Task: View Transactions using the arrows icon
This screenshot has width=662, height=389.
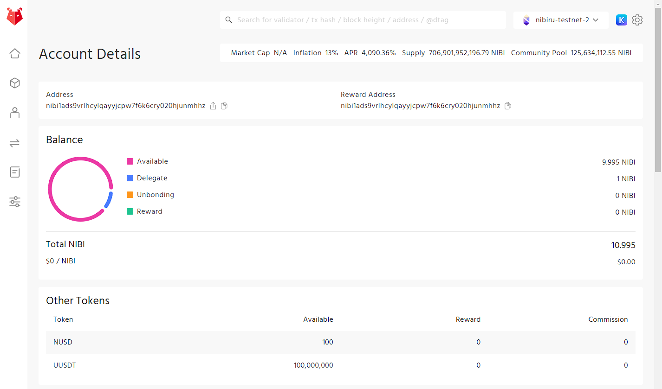Action: pyautogui.click(x=14, y=142)
